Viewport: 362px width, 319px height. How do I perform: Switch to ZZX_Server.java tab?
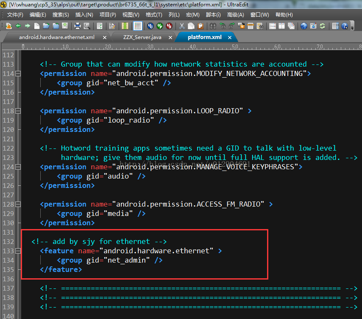click(x=142, y=37)
